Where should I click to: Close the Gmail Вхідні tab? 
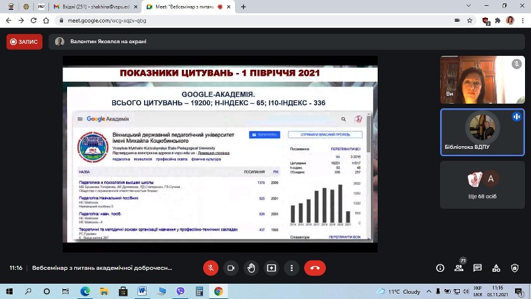click(x=135, y=7)
